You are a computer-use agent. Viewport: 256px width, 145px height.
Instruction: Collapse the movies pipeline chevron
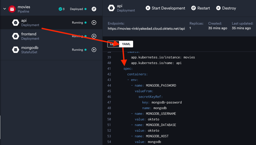[5, 9]
